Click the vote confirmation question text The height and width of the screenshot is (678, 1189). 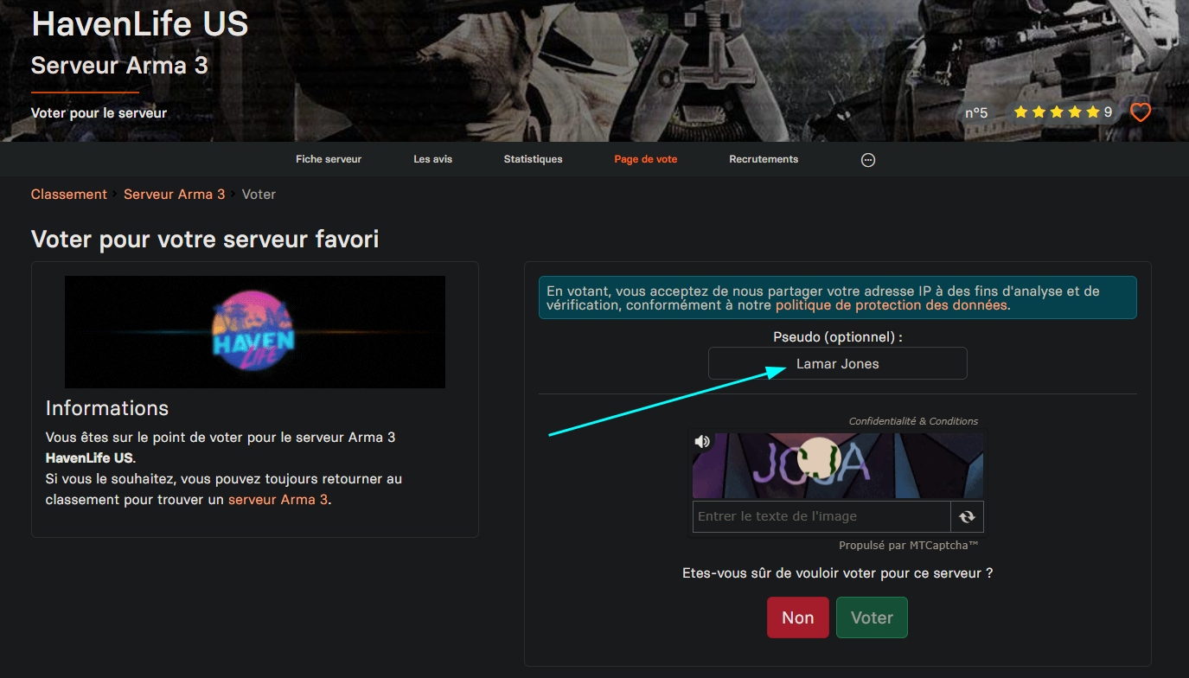838,572
